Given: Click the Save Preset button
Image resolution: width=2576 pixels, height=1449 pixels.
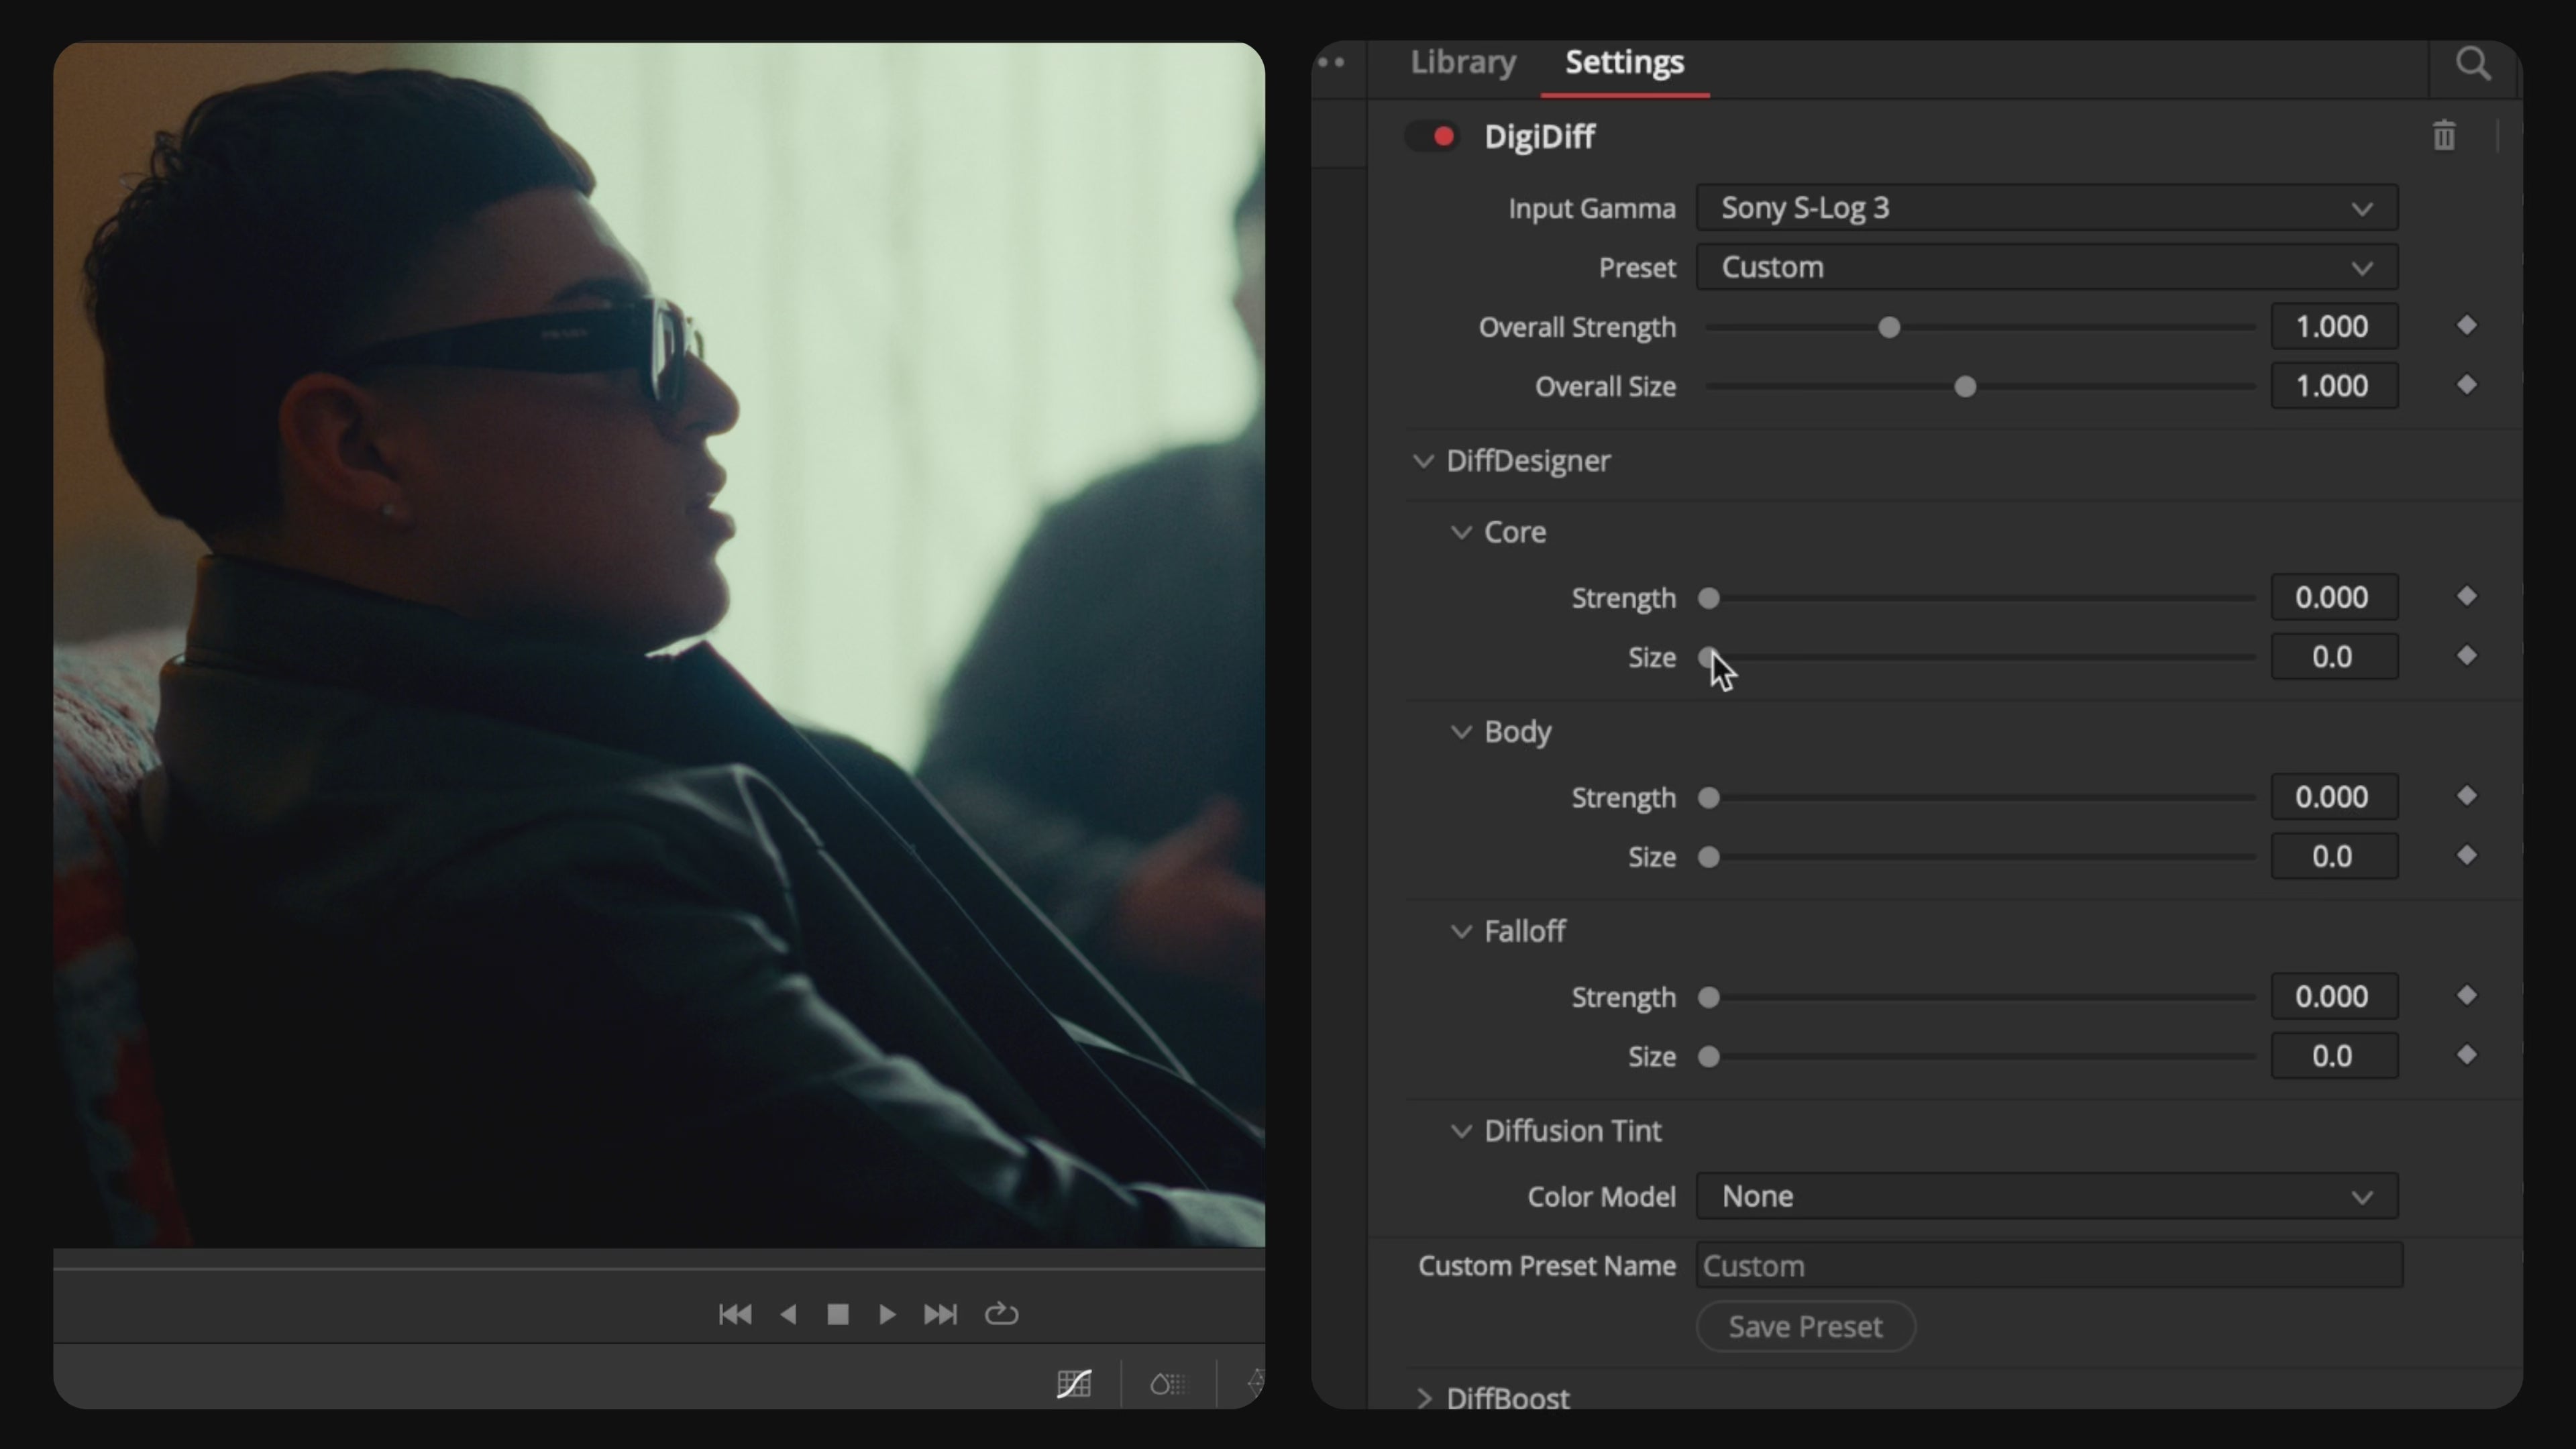Looking at the screenshot, I should (1805, 1326).
